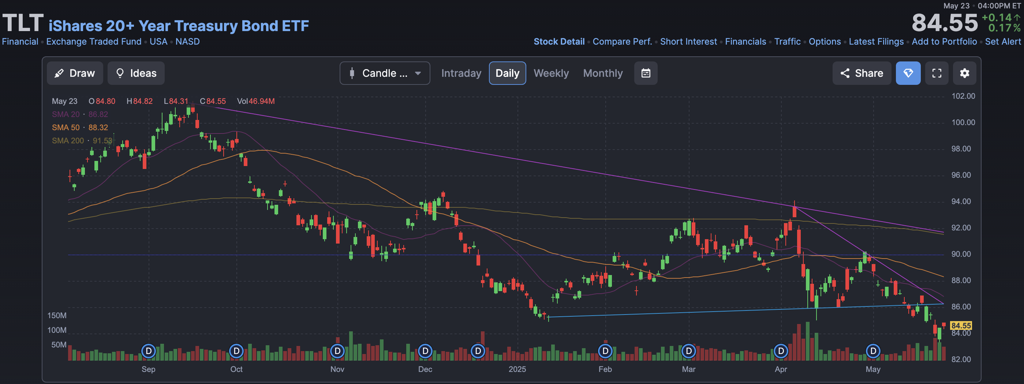
Task: Click the Vol 46.94M readout
Action: 255,101
